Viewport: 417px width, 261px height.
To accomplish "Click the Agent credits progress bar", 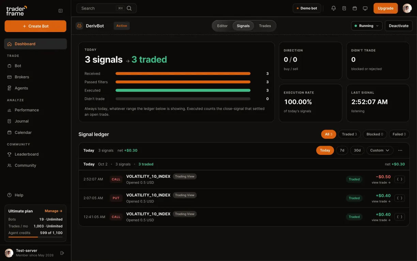I will coord(35,237).
